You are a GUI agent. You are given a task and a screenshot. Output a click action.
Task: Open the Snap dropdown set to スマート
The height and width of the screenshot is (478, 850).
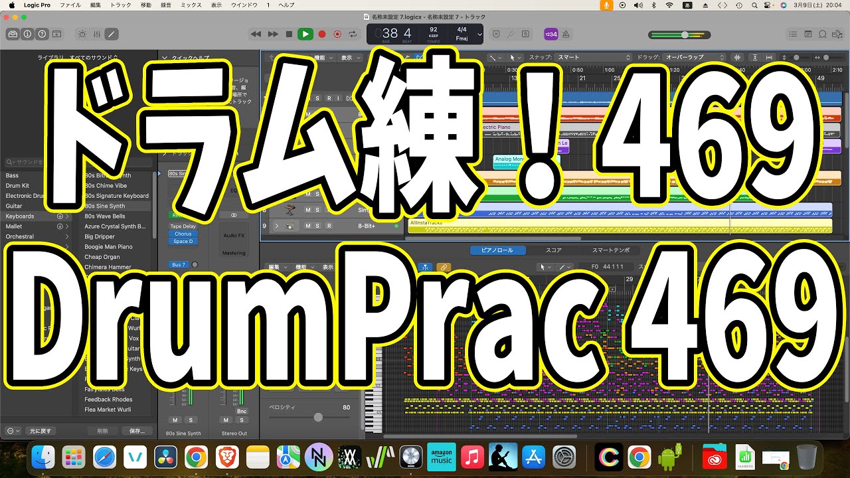[592, 58]
